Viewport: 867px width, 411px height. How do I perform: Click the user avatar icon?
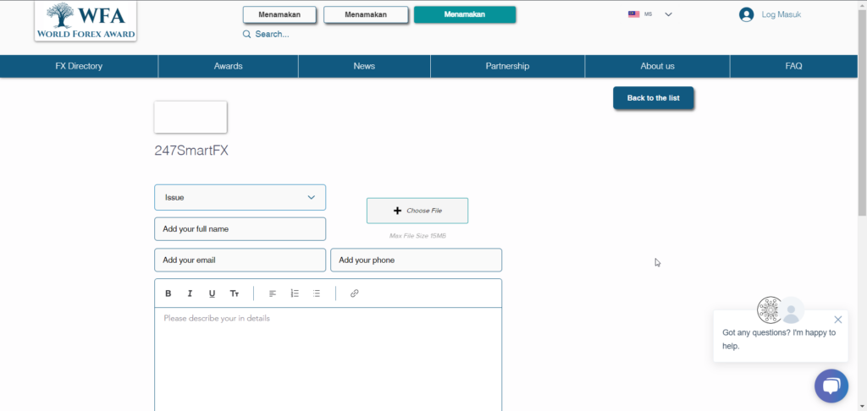(x=747, y=15)
